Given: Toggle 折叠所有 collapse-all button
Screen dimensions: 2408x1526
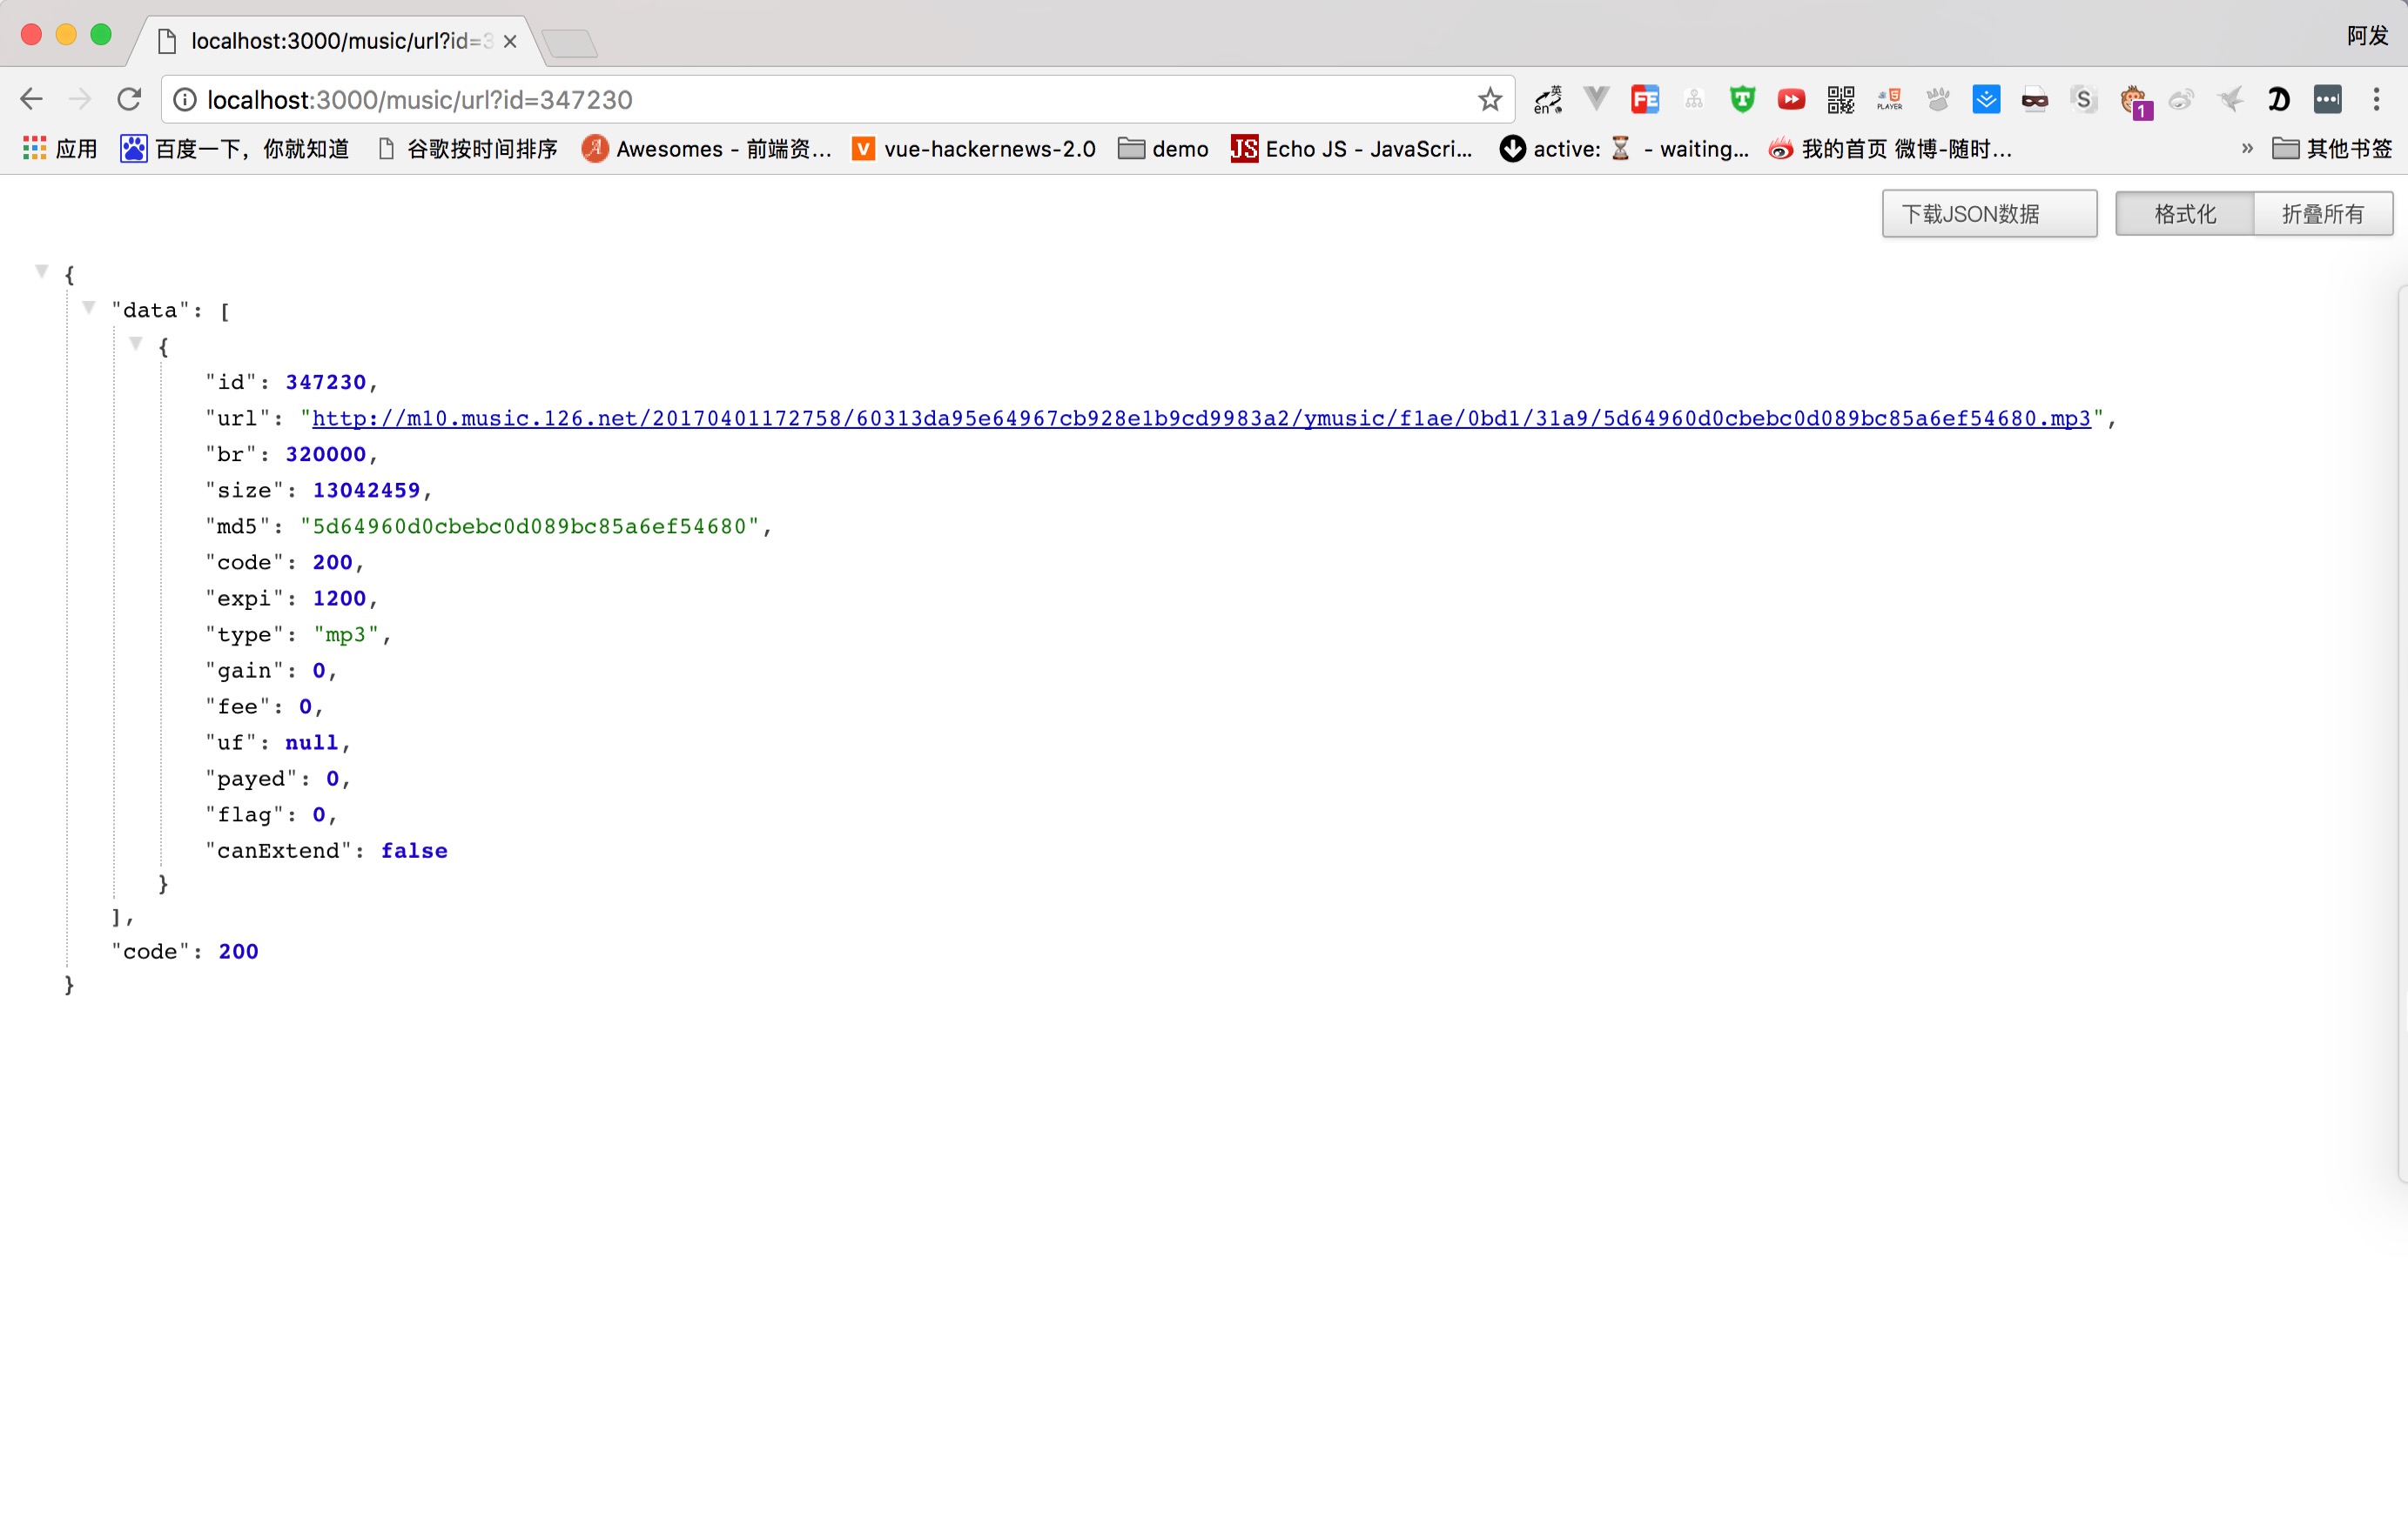Looking at the screenshot, I should tap(2322, 214).
